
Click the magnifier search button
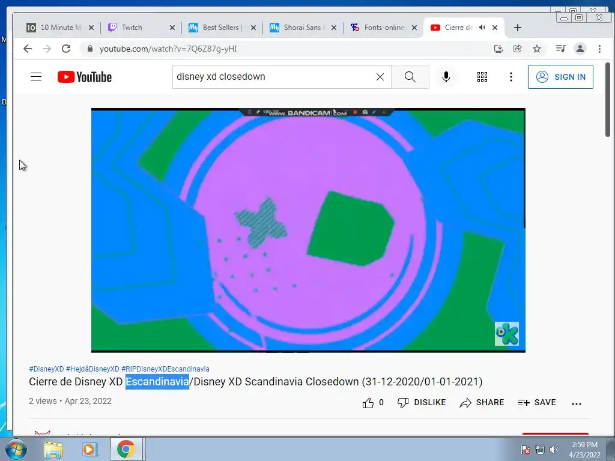(410, 77)
